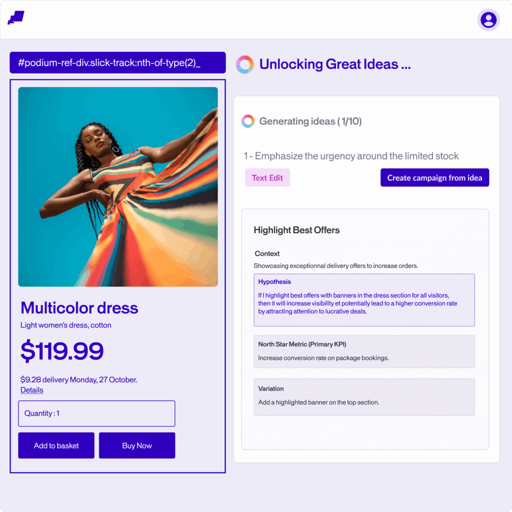The width and height of the screenshot is (512, 512).
Task: Select the CSS selector banner showing podium-ref-div
Action: pos(117,62)
